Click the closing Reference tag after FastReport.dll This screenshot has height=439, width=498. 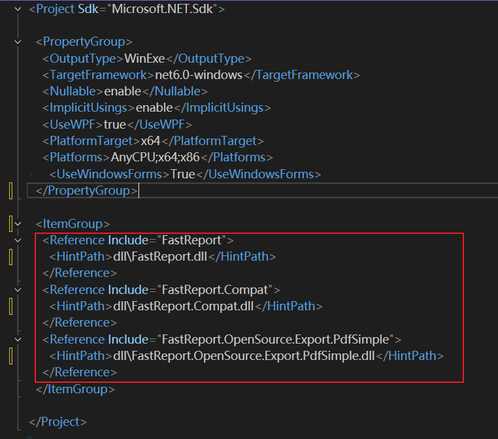(80, 273)
